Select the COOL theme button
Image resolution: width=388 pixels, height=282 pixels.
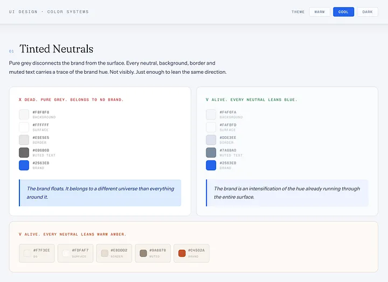343,12
